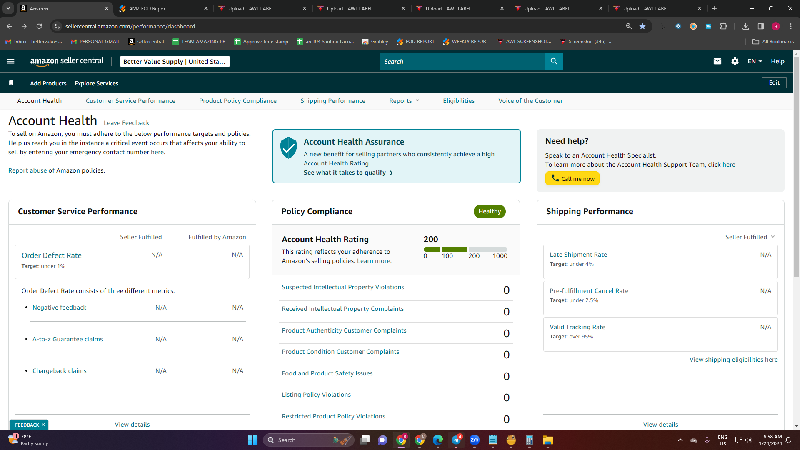800x450 pixels.
Task: Zoom icon in the address bar
Action: pos(629,26)
